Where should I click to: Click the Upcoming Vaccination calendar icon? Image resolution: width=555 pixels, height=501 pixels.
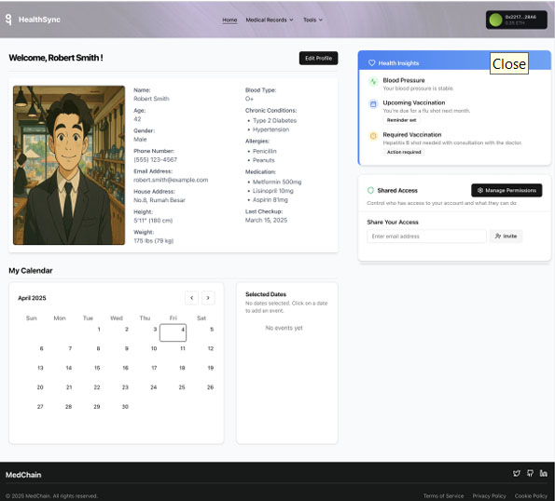(373, 104)
